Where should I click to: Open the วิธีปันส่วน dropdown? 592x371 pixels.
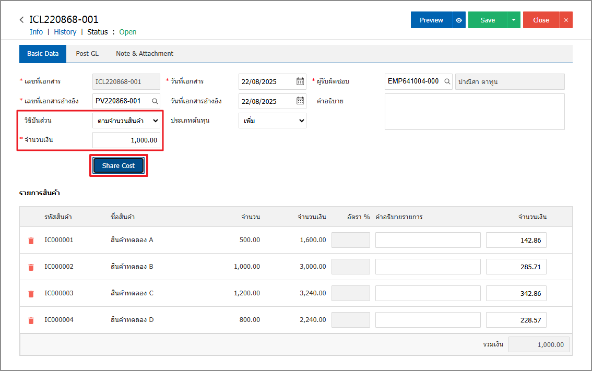tap(126, 121)
